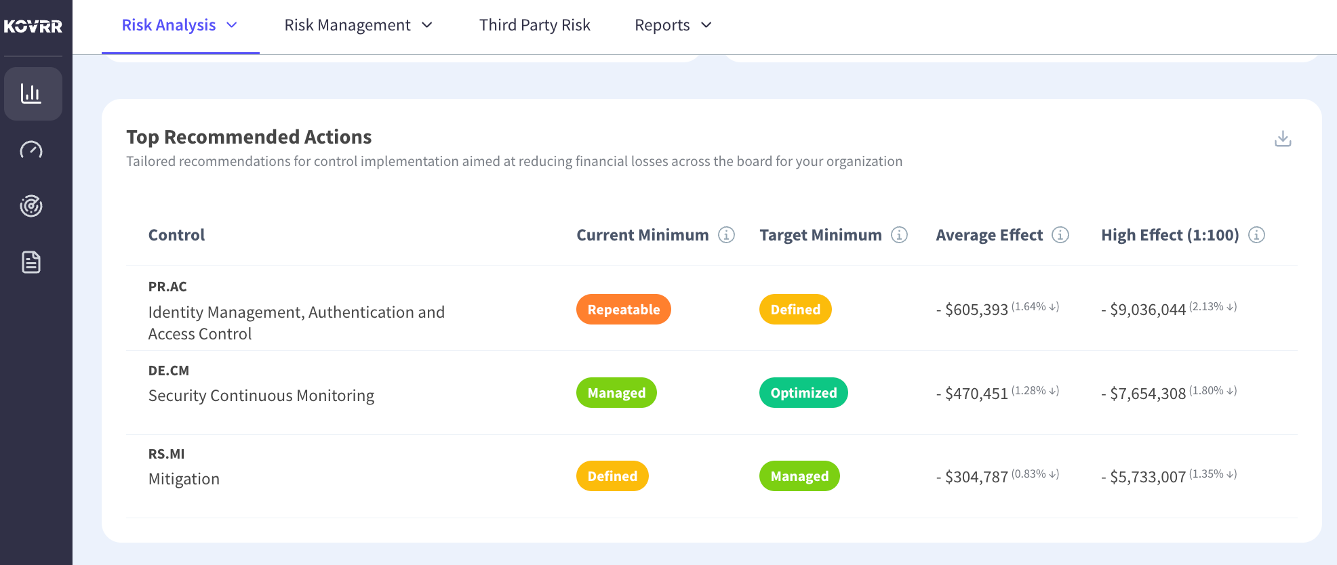
Task: Click the green Optimized target badge
Action: [803, 393]
